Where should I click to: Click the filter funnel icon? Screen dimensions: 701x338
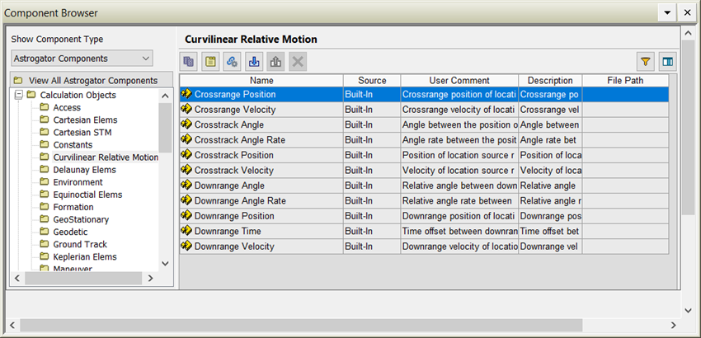647,61
